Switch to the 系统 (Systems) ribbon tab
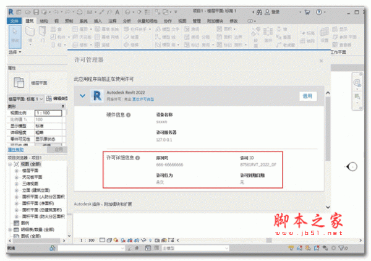 [x=83, y=21]
